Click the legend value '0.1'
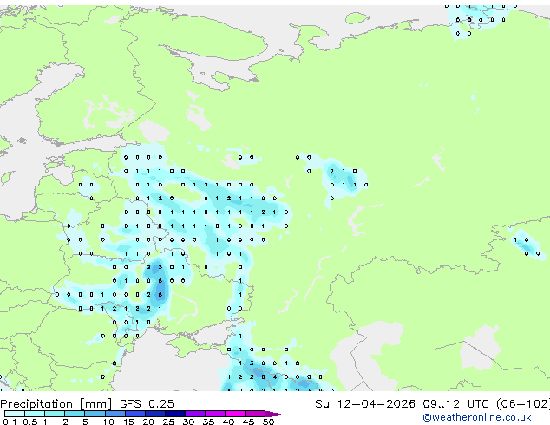The width and height of the screenshot is (550, 425). tap(10, 422)
